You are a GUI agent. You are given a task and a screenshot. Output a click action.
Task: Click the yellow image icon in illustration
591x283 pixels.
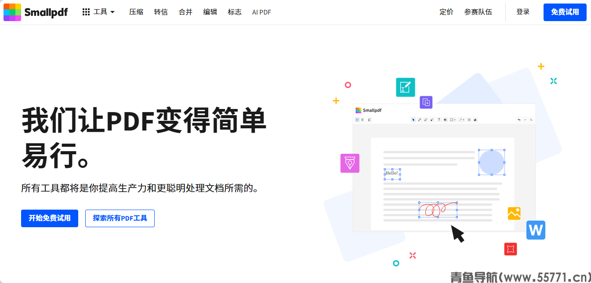514,214
